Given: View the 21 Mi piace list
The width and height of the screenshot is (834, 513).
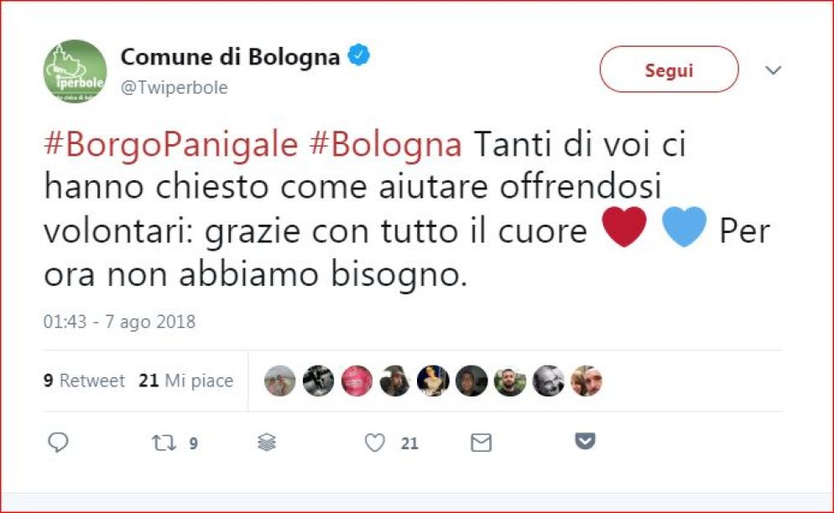Looking at the screenshot, I should coord(186,381).
